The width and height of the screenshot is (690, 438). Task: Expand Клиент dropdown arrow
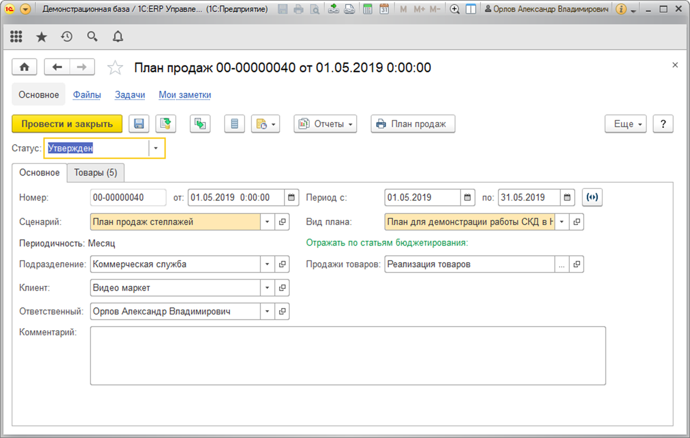267,288
